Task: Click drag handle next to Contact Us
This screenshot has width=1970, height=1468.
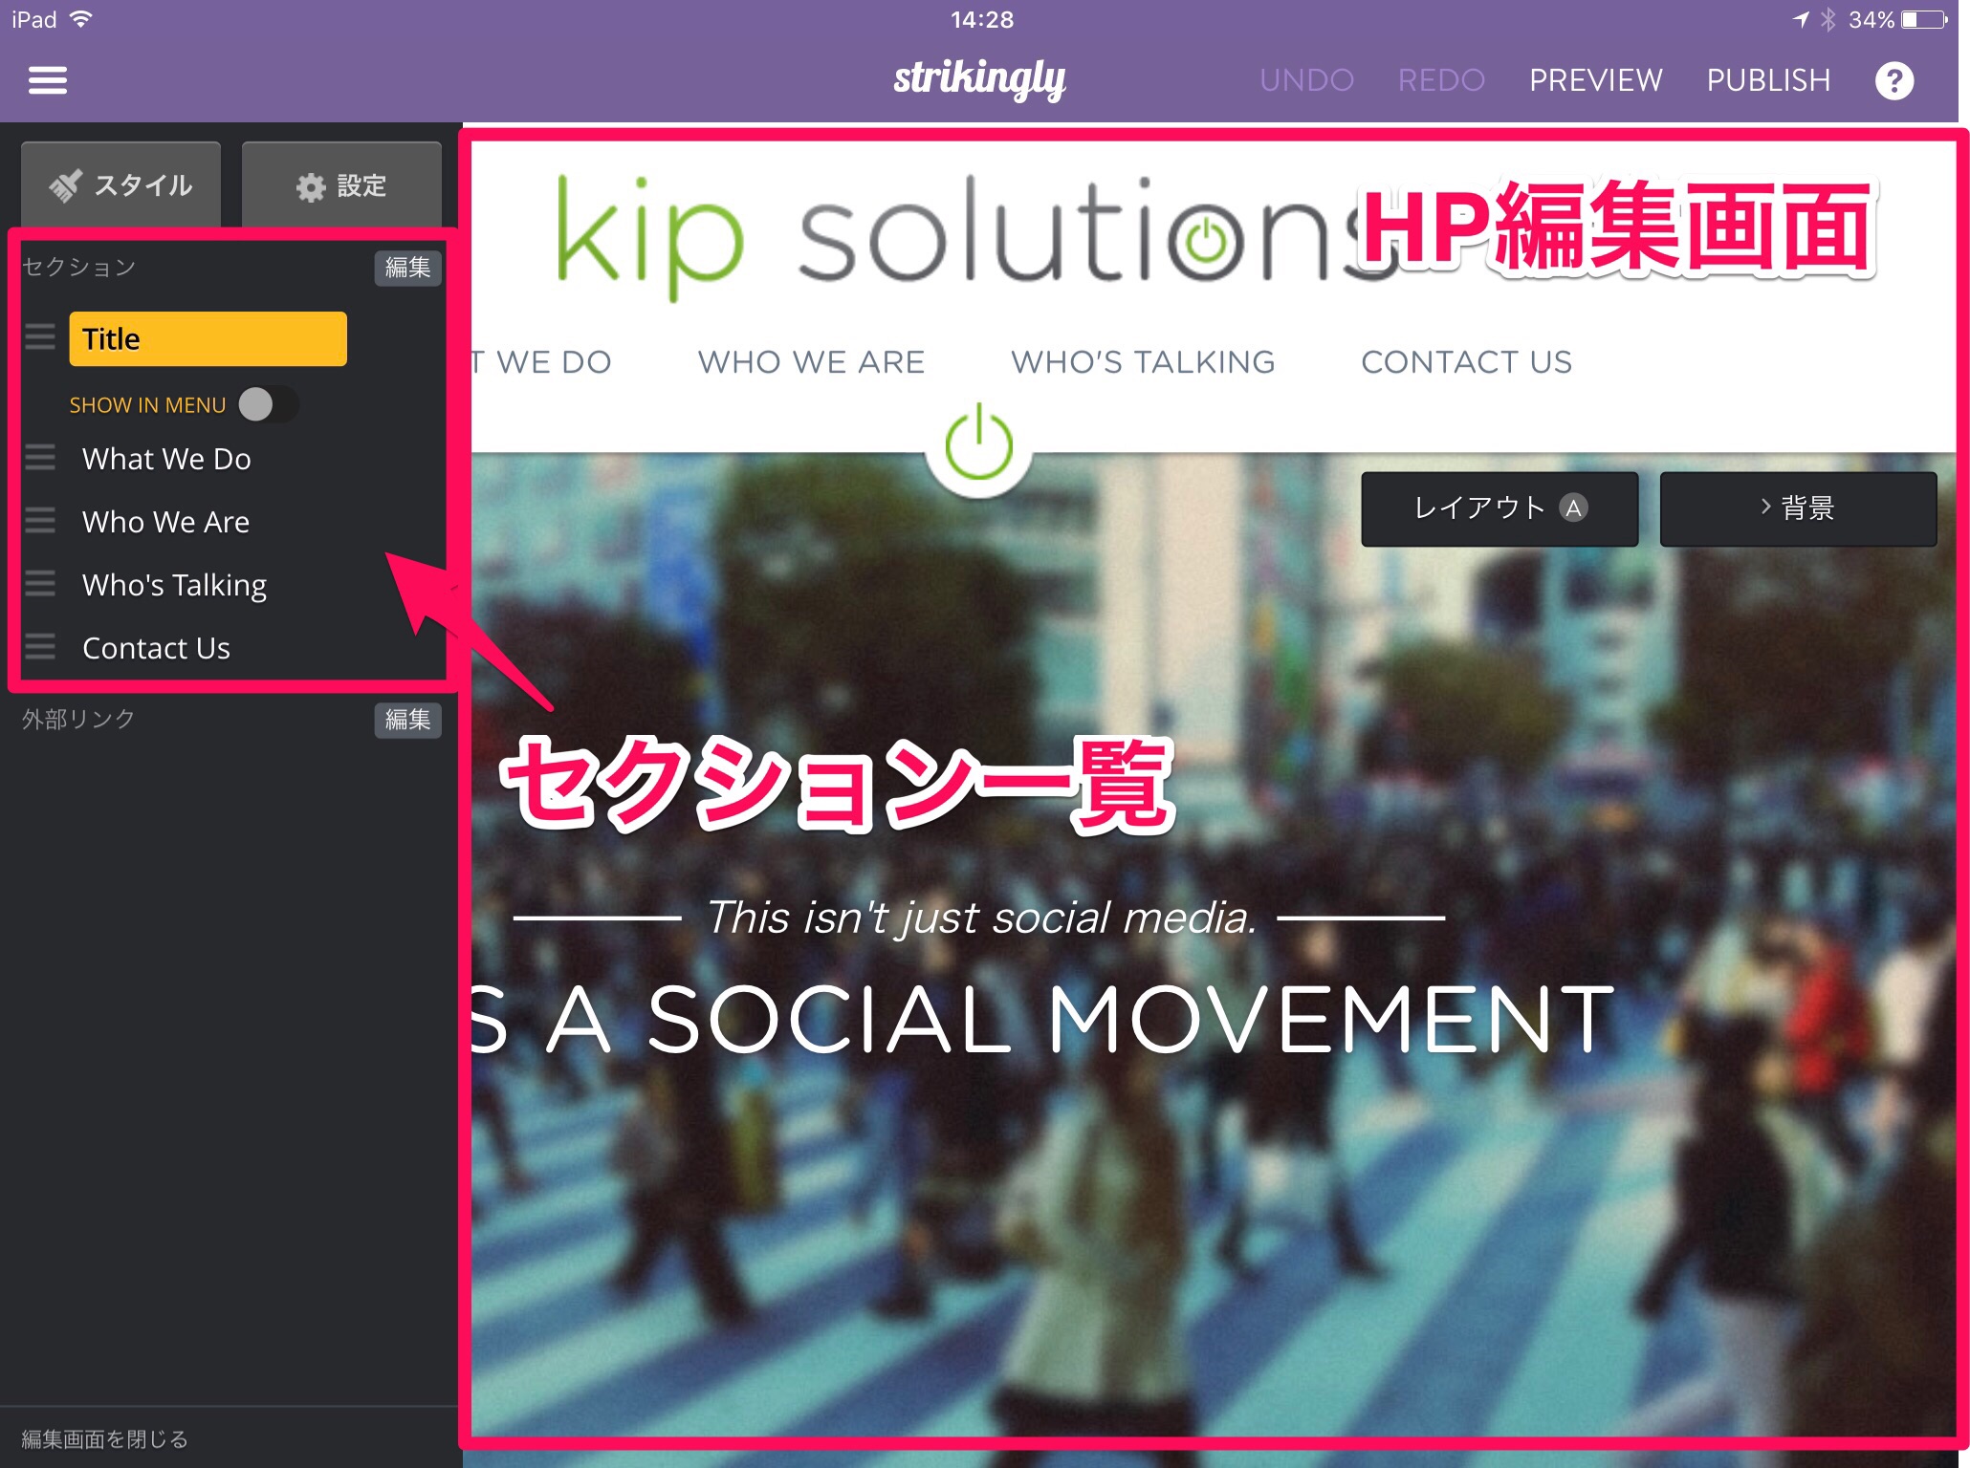Action: (40, 647)
